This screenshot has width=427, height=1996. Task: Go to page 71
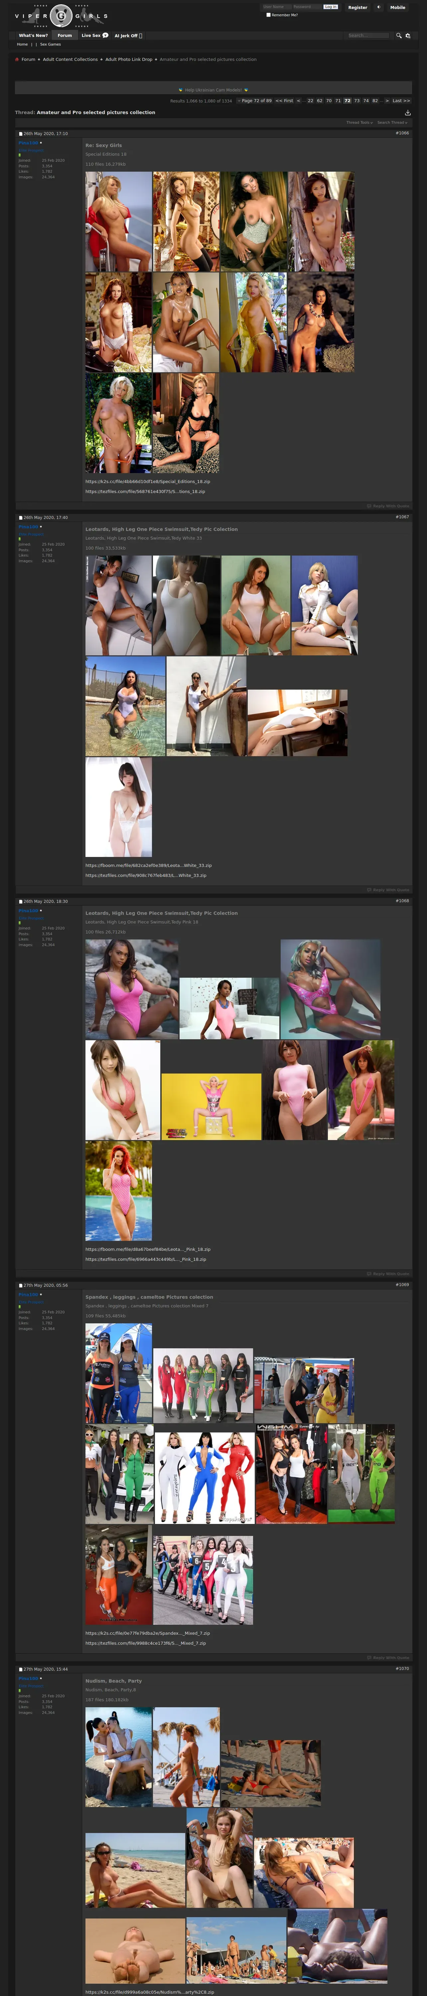click(x=338, y=101)
